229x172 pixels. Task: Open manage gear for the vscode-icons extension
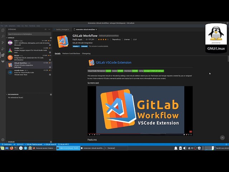[x=50, y=75]
